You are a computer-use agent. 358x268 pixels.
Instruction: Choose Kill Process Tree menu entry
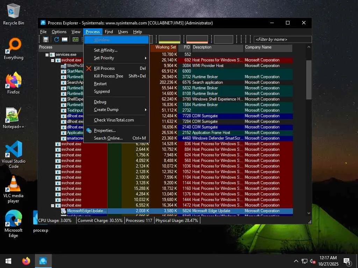[x=116, y=76]
